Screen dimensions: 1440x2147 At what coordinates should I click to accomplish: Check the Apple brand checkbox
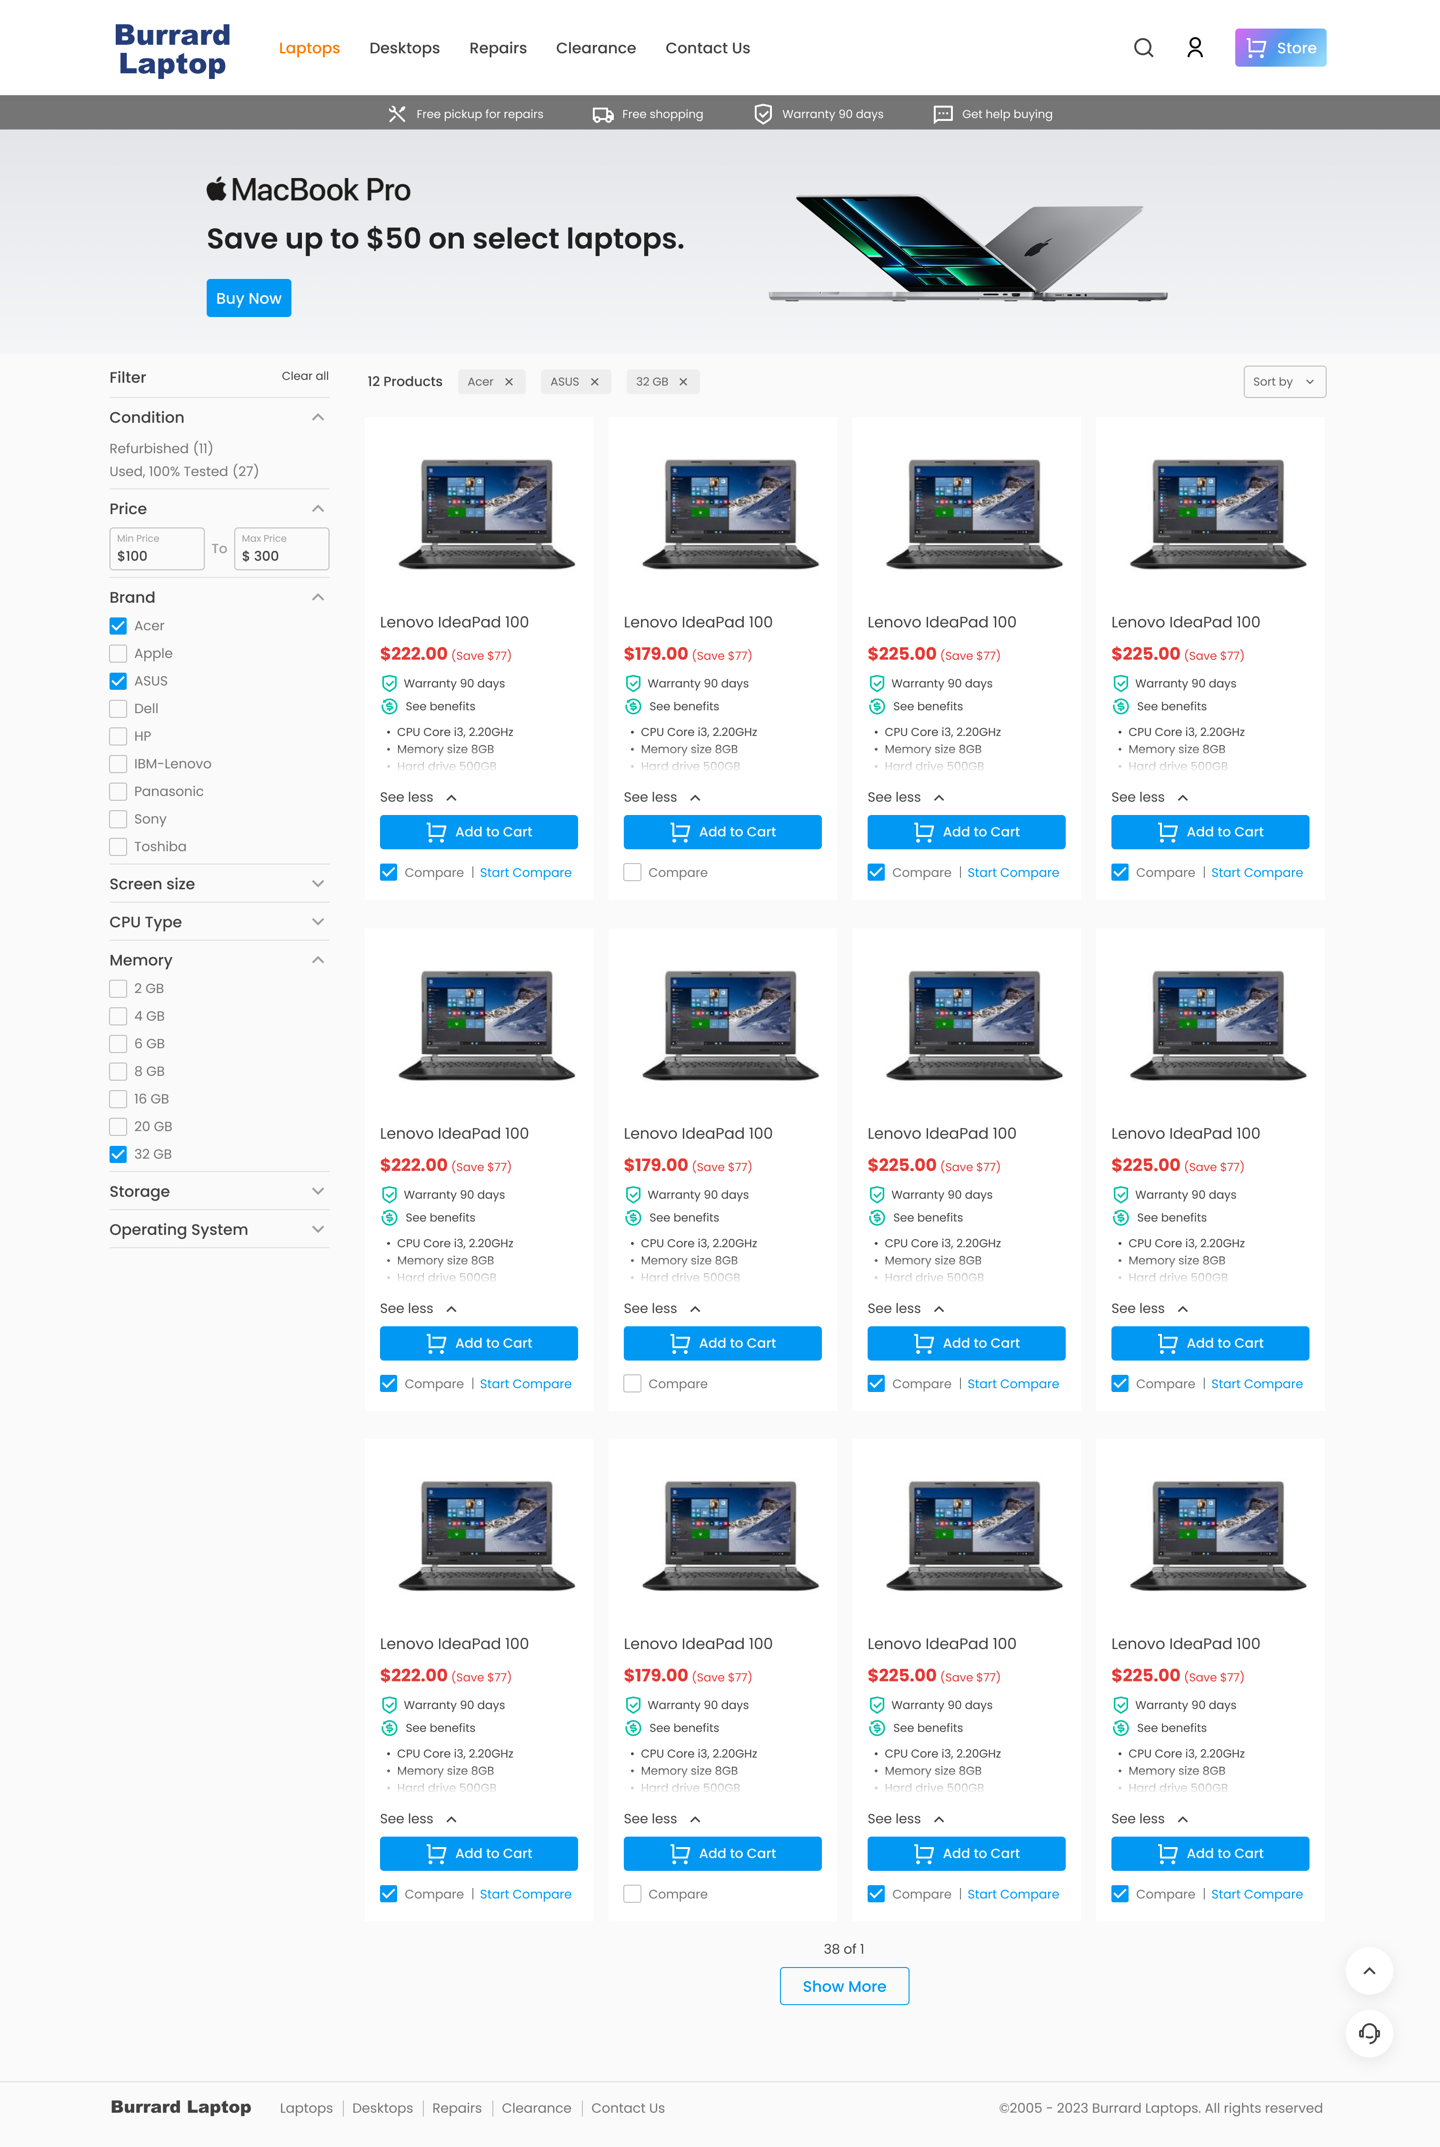118,654
